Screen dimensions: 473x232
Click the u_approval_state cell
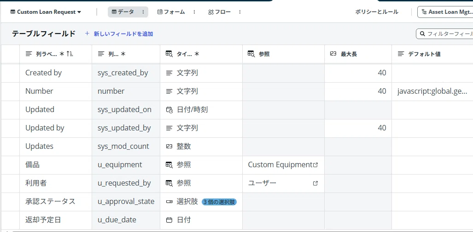click(x=126, y=201)
